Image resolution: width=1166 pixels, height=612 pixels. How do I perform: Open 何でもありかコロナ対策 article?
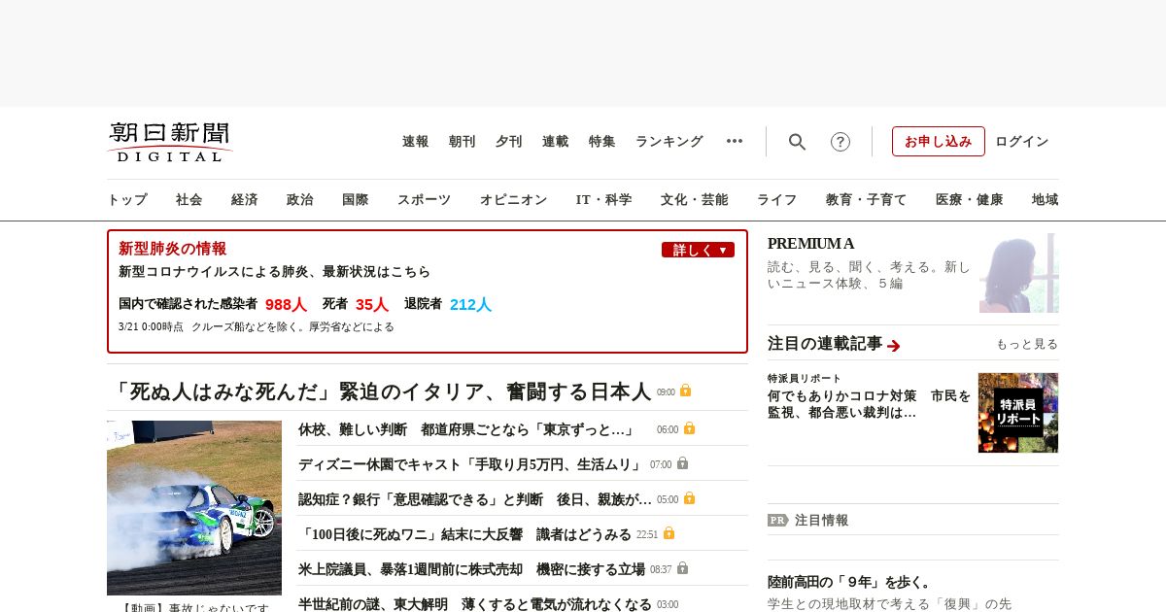click(x=869, y=404)
